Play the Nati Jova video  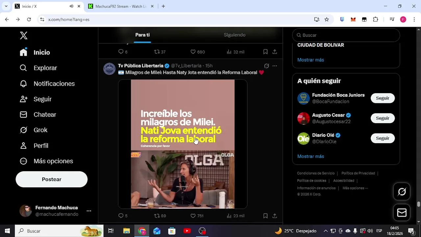(x=183, y=144)
